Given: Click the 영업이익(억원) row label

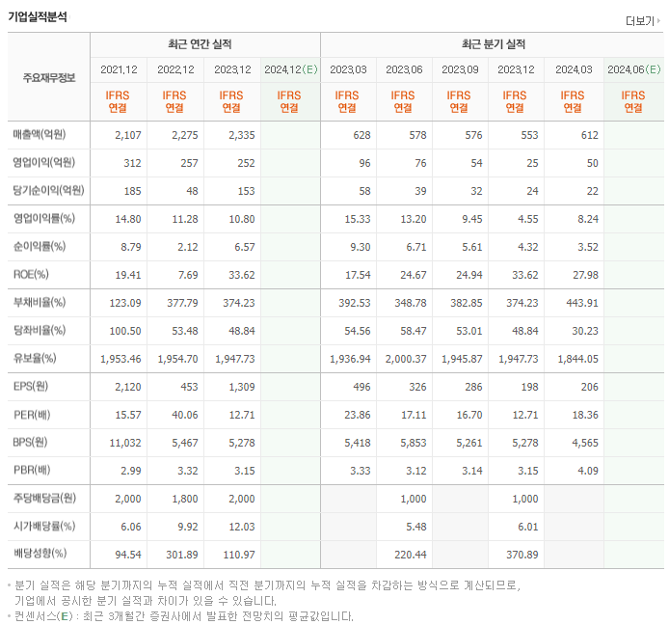Looking at the screenshot, I should [44, 162].
